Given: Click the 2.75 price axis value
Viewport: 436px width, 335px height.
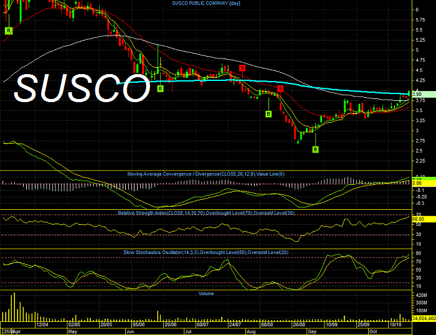Looking at the screenshot, I should [420, 141].
